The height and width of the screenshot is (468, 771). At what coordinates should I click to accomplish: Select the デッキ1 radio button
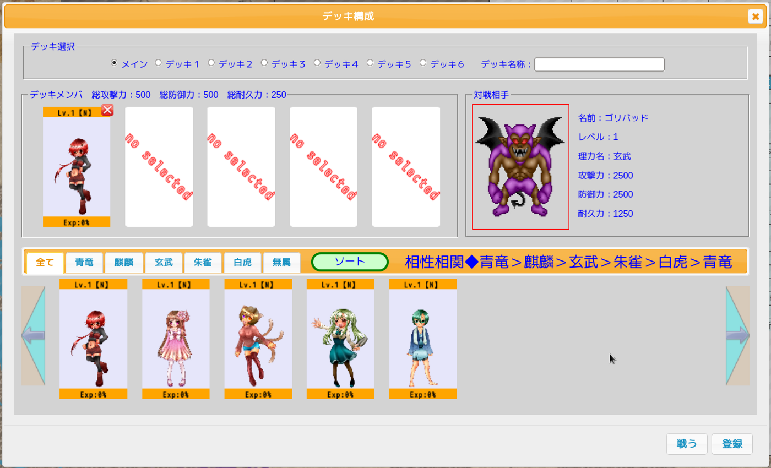(x=158, y=63)
